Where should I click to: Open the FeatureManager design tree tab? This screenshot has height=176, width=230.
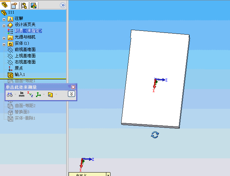tap(5, 5)
